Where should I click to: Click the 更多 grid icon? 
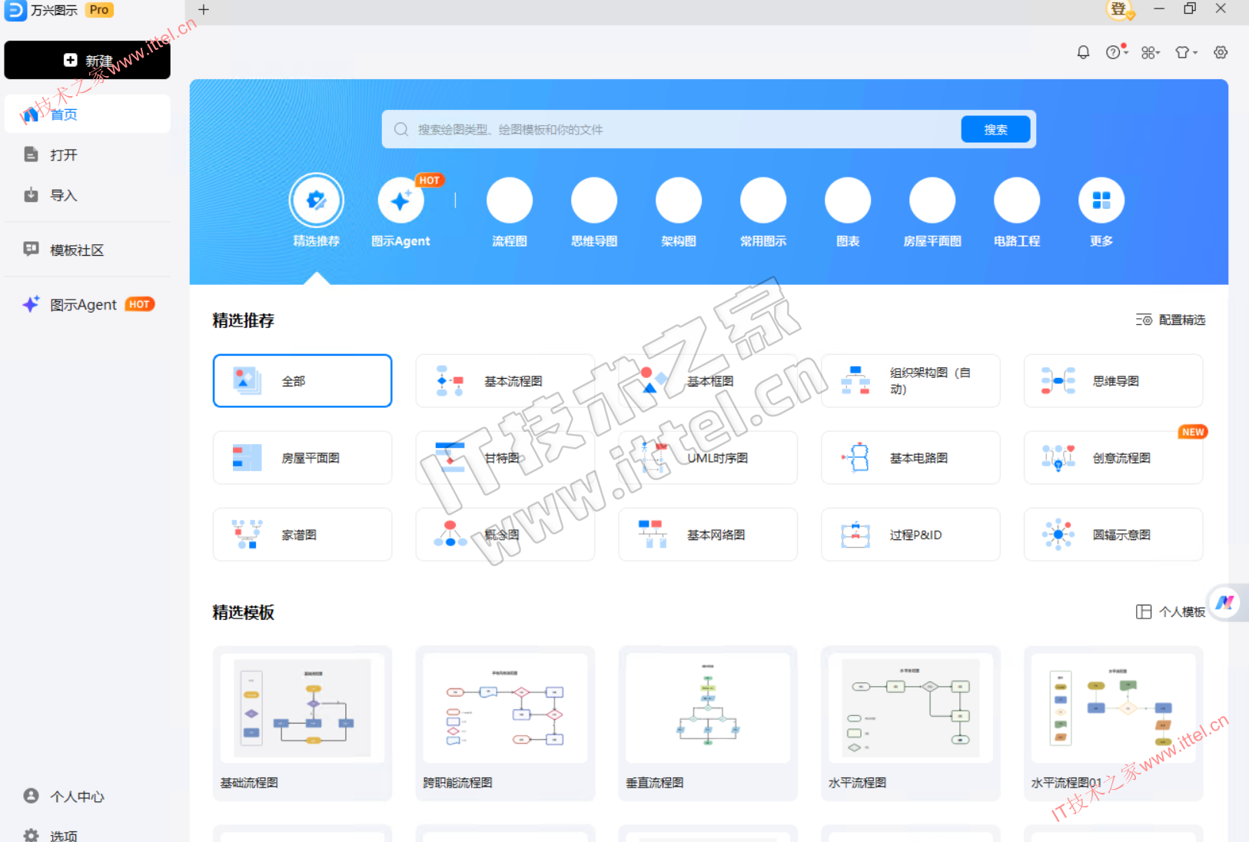click(x=1101, y=201)
